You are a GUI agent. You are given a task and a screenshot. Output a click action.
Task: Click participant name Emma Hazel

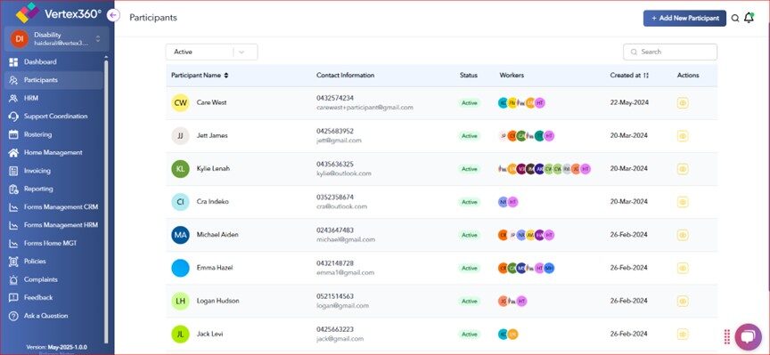point(215,268)
